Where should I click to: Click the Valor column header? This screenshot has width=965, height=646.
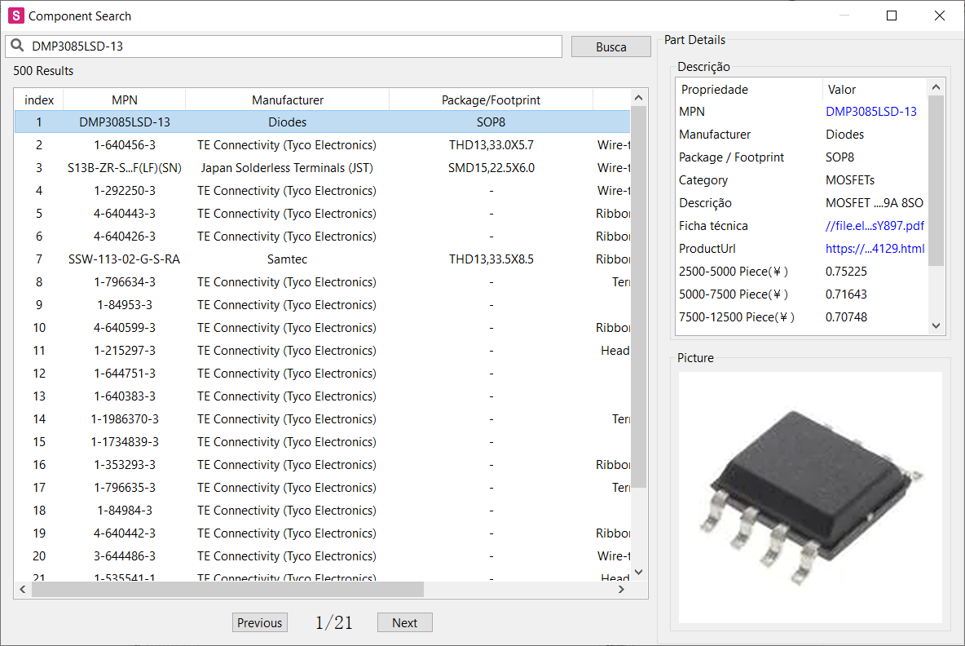[x=875, y=89]
